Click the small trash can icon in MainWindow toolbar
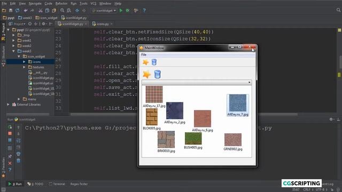342x192 pixels. (154, 62)
